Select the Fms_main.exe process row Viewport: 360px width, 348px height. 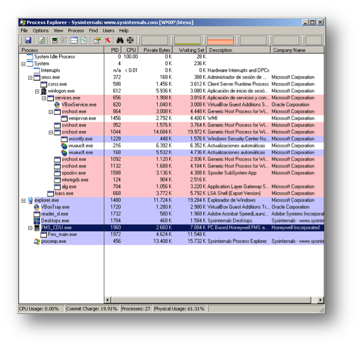click(171, 235)
